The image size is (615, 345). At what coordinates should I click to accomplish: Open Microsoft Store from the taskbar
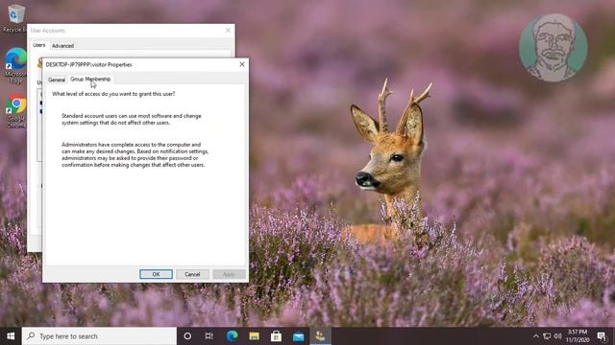pyautogui.click(x=276, y=336)
